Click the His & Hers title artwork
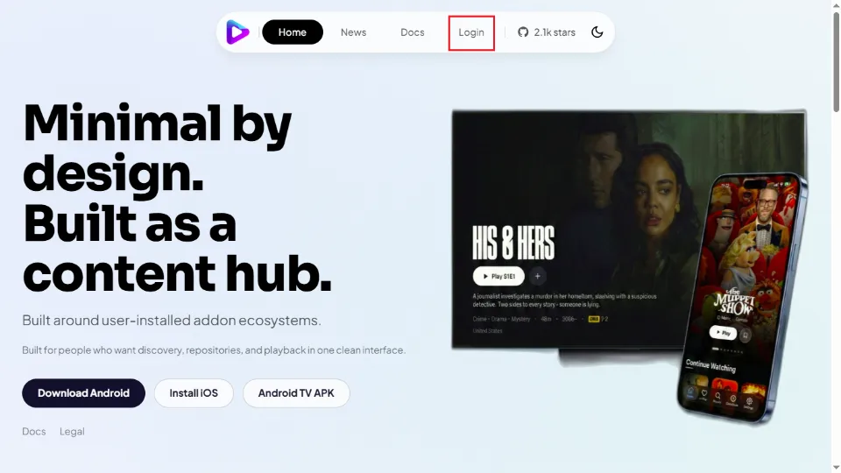 [513, 243]
